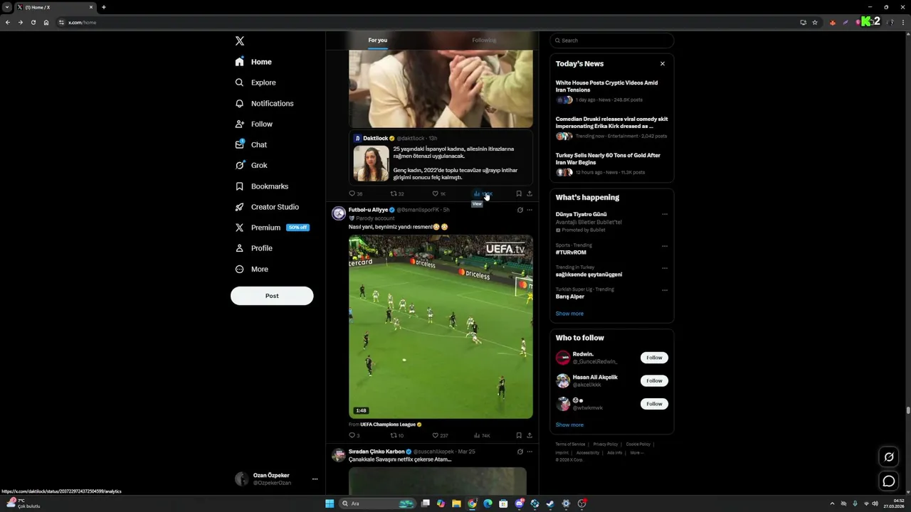View analytics of the Futbol-u Aliyye post
The height and width of the screenshot is (512, 911).
point(482,435)
